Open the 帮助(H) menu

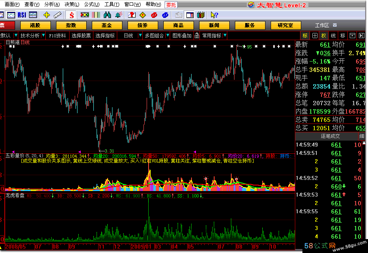(153, 4)
